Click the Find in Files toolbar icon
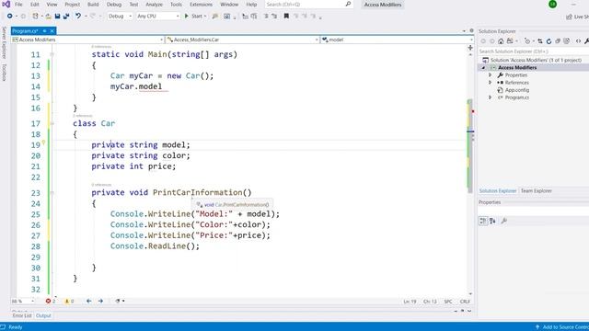 point(214,17)
